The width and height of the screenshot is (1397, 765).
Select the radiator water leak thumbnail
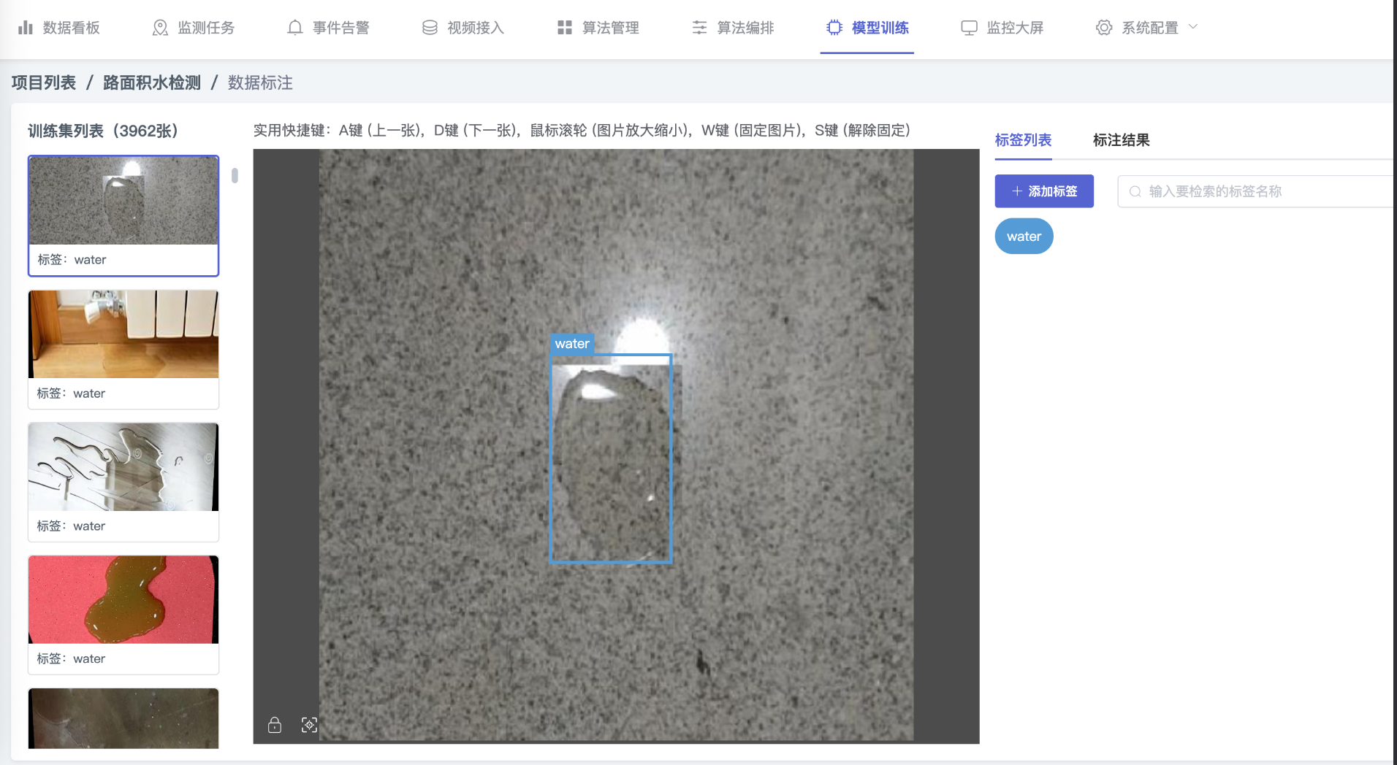click(123, 334)
